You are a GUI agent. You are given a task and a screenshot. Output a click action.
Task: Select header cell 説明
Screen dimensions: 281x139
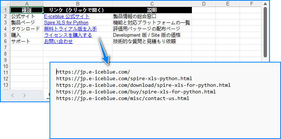(x=152, y=10)
